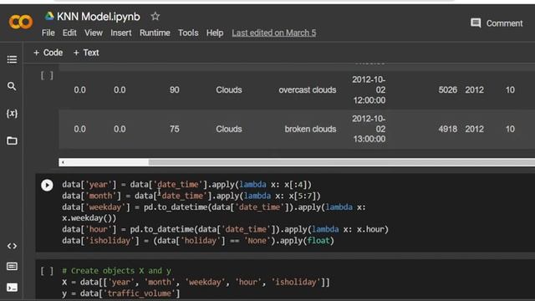
Task: Click the 2012-10-02 13:00:00 date cell
Action: click(369, 129)
